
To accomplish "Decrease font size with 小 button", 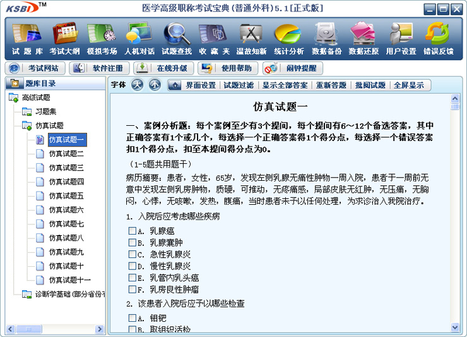I will click(x=155, y=85).
